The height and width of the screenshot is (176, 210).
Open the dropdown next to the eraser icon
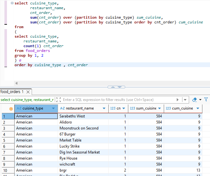[200, 100]
